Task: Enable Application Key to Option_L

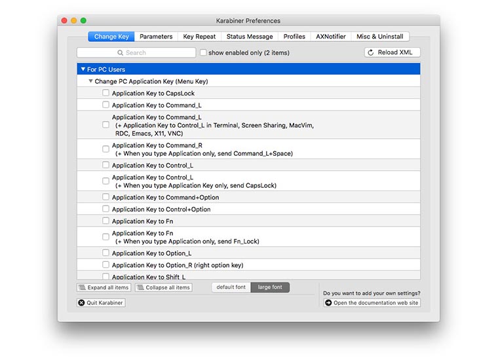Action: point(105,253)
